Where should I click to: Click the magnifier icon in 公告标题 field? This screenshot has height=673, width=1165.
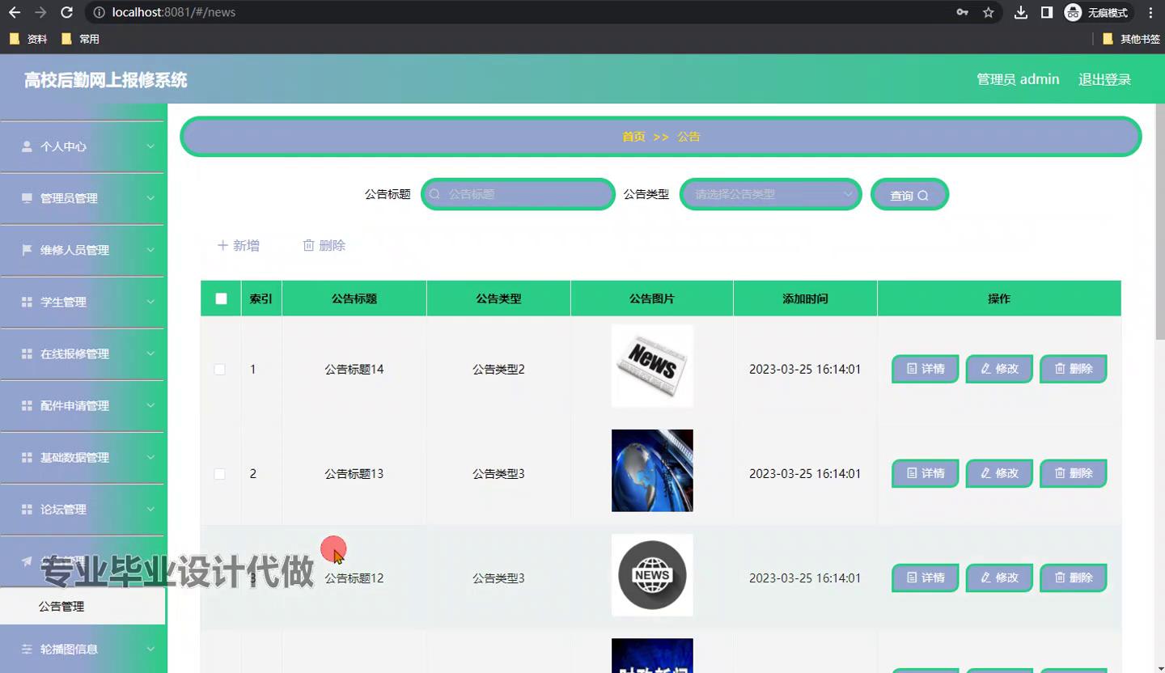tap(434, 194)
